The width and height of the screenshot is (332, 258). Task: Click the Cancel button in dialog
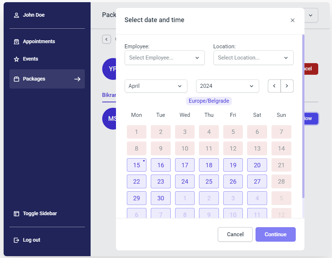235,234
